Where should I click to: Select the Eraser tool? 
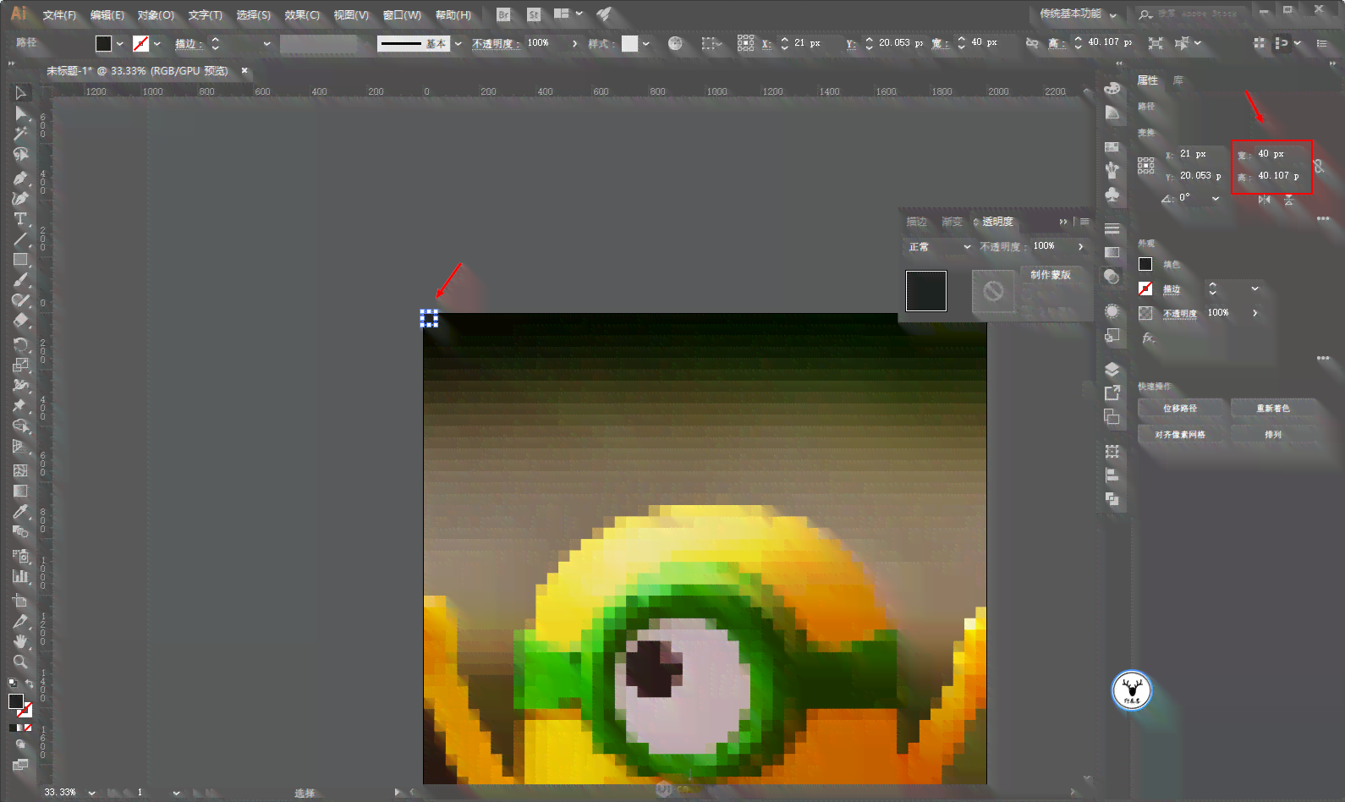[x=20, y=321]
